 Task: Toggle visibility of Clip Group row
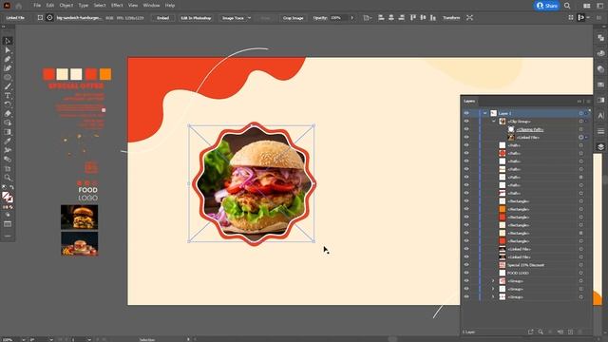(x=466, y=122)
